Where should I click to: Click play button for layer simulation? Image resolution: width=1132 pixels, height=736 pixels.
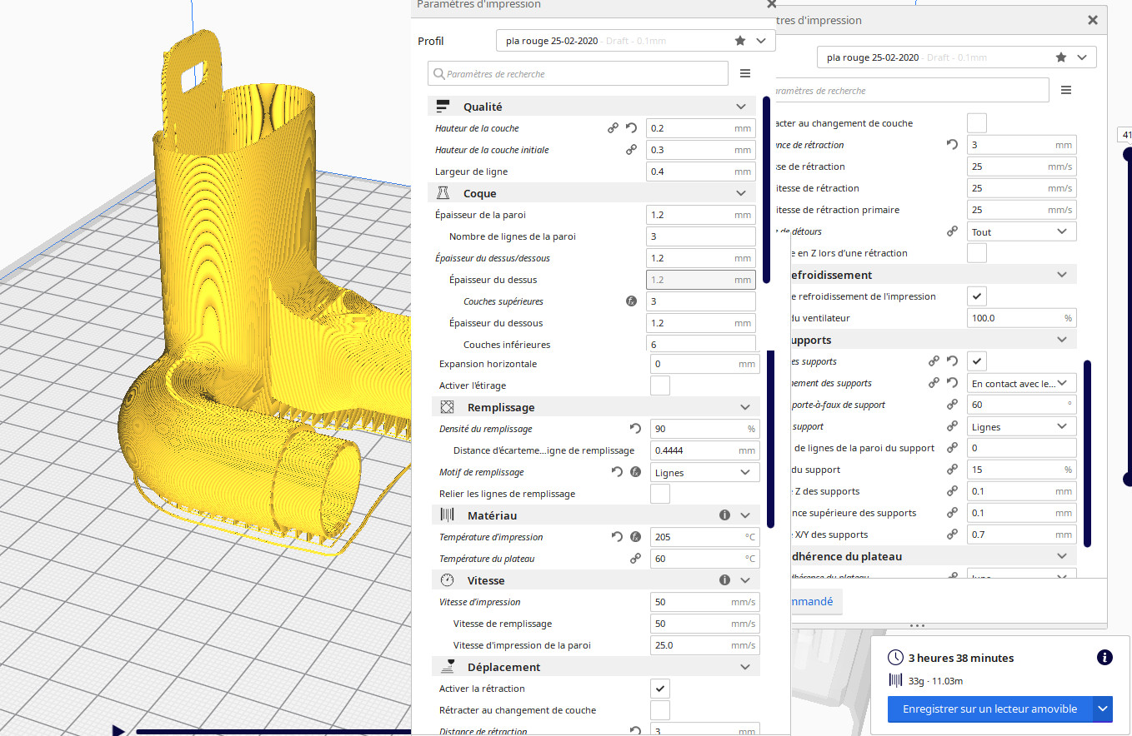(118, 730)
